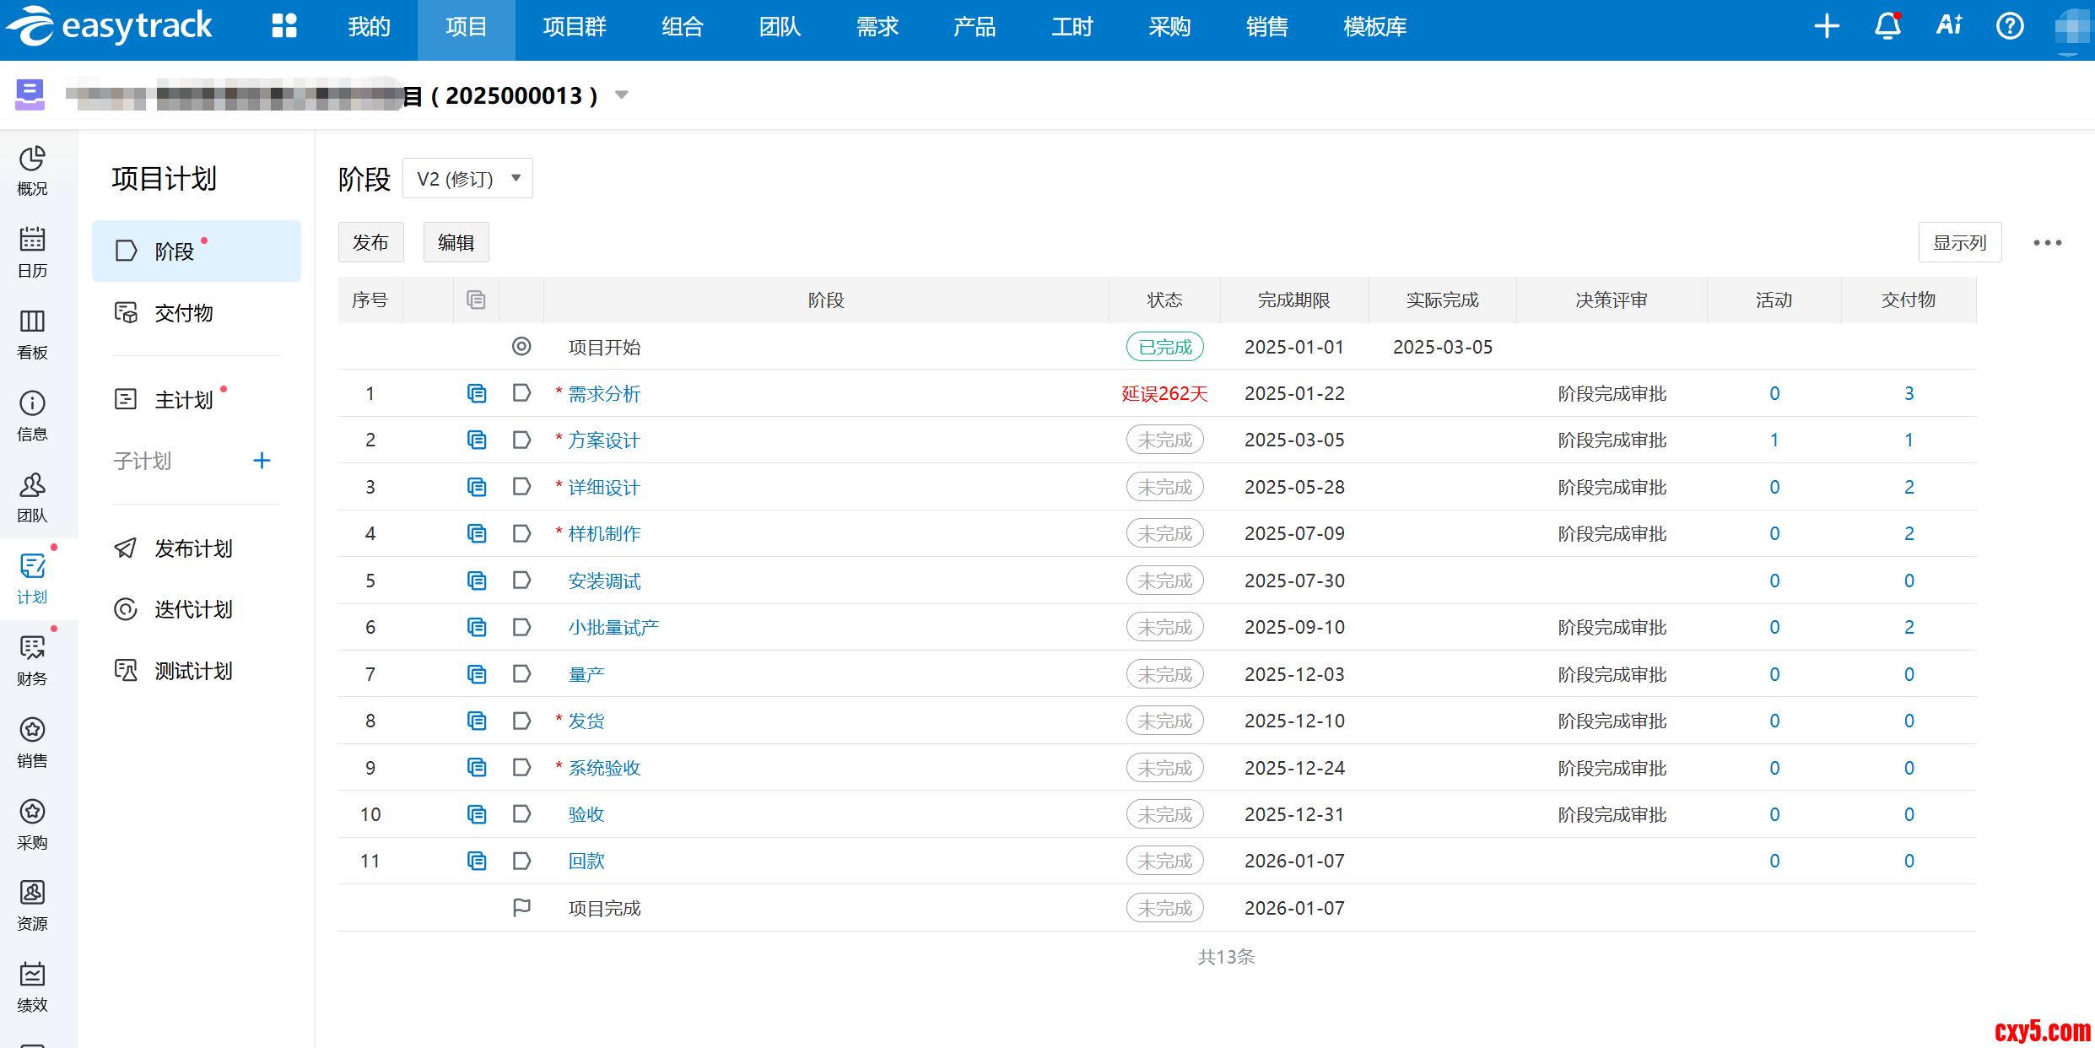Expand the project title dropdown arrow
The image size is (2095, 1048).
pos(622,95)
